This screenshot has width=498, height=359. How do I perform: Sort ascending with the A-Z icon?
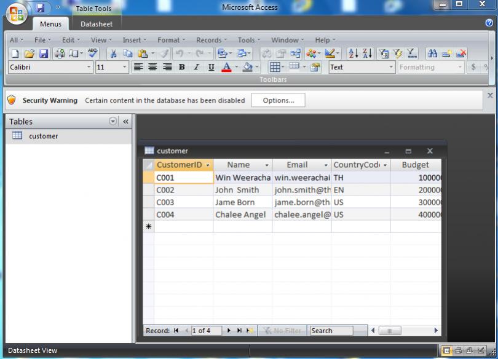pyautogui.click(x=353, y=53)
